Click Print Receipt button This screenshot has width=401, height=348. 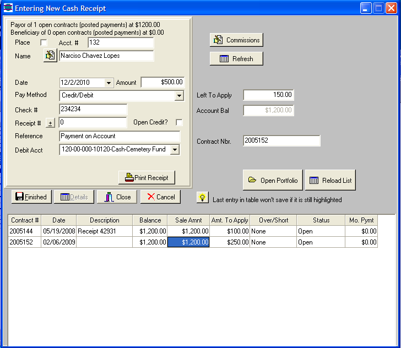pos(147,177)
